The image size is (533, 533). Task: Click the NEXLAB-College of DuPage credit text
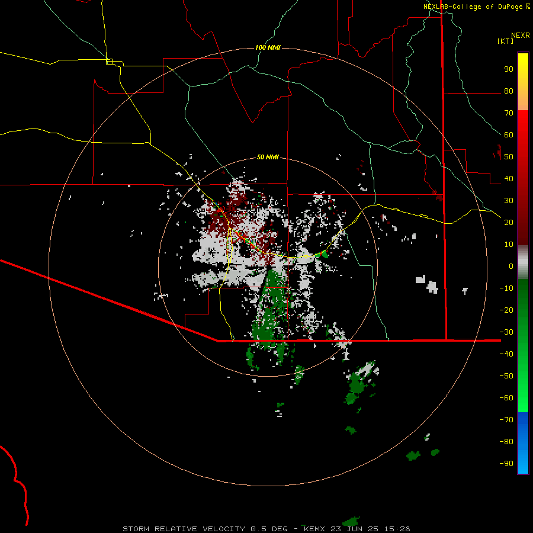tap(476, 7)
